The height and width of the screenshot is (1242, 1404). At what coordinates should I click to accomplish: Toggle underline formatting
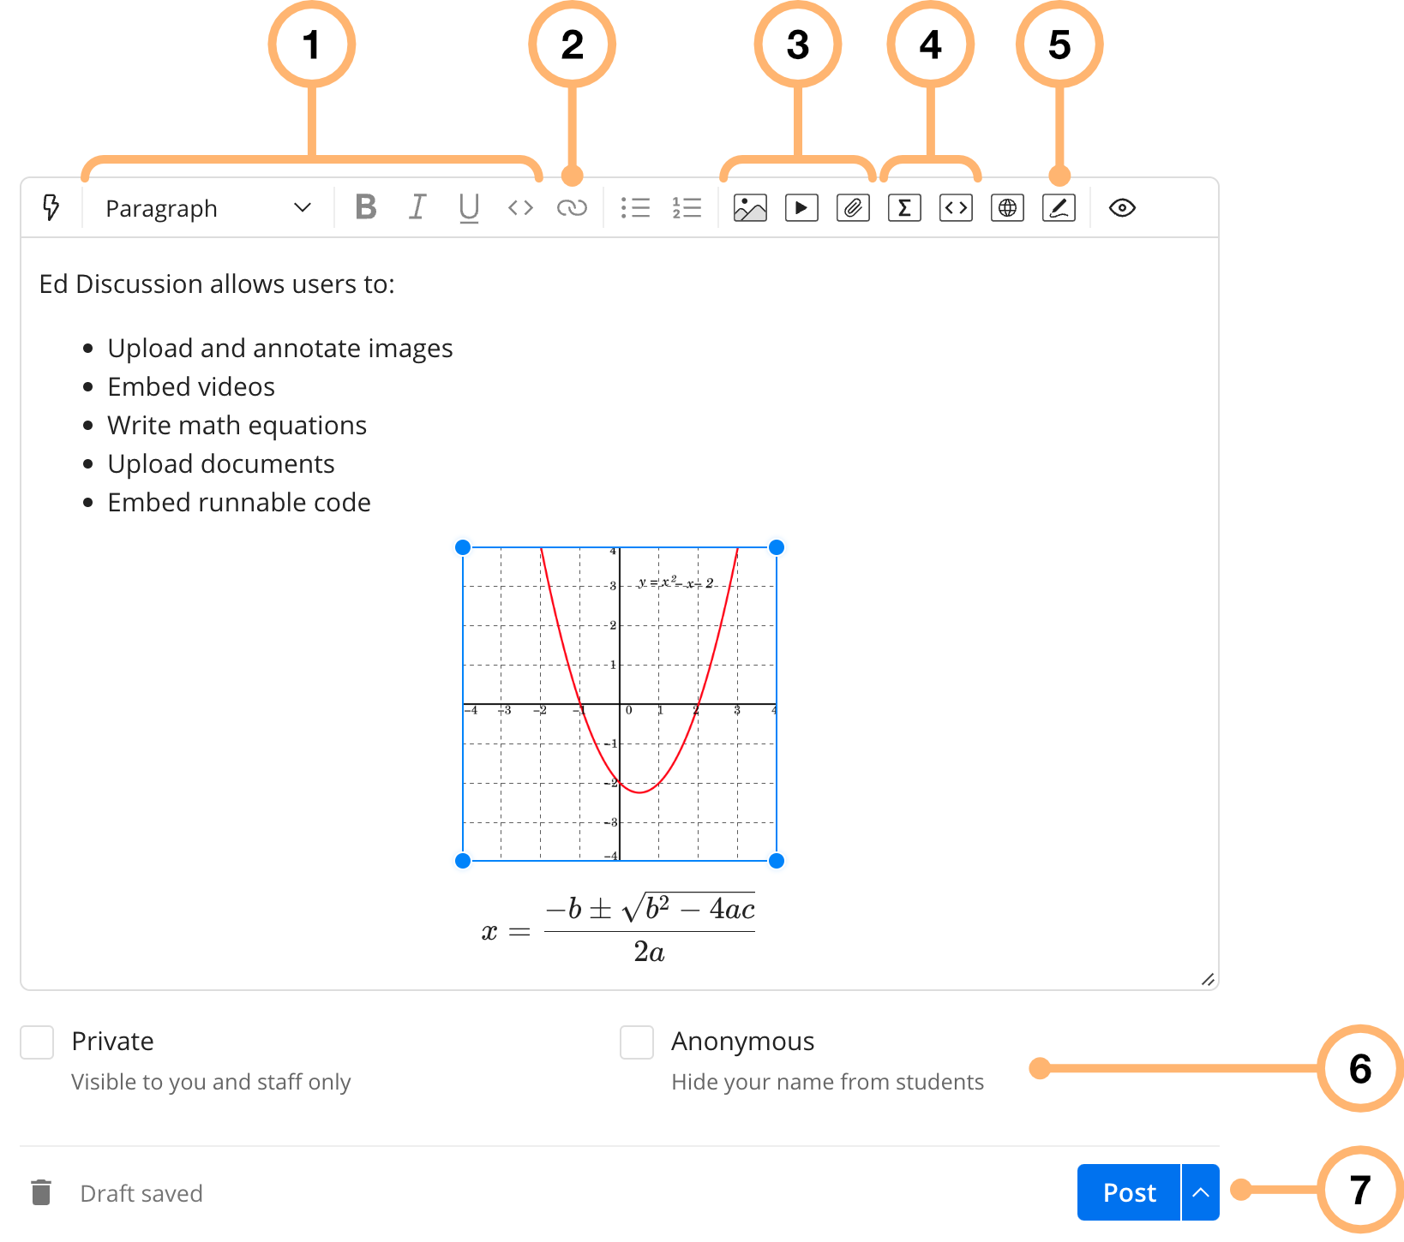coord(469,207)
